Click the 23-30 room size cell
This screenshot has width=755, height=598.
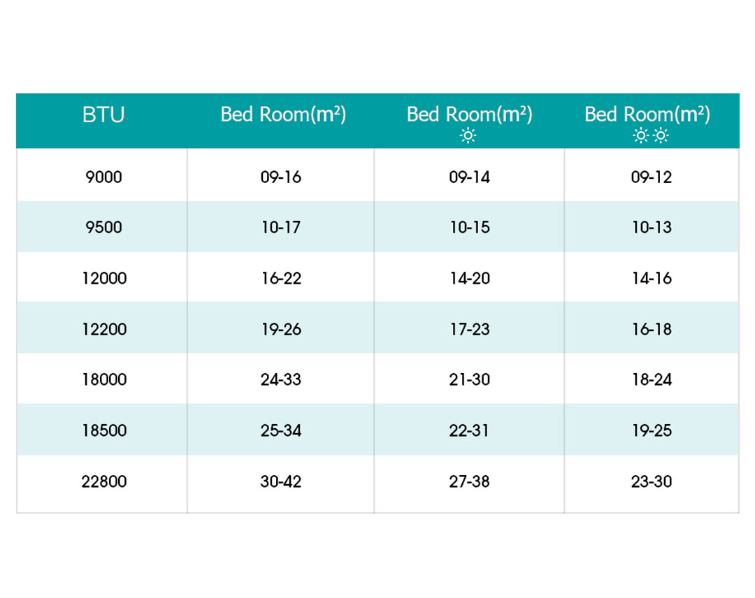[652, 481]
